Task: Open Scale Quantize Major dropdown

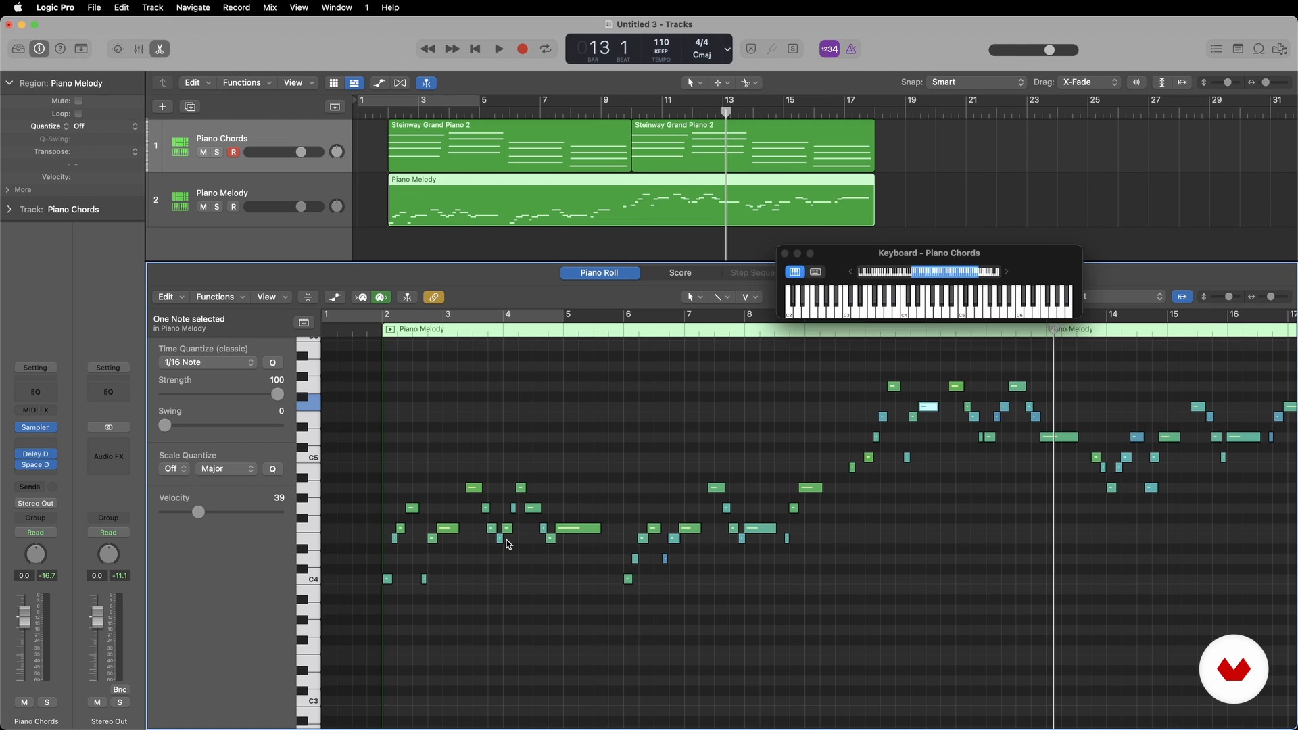Action: point(226,469)
